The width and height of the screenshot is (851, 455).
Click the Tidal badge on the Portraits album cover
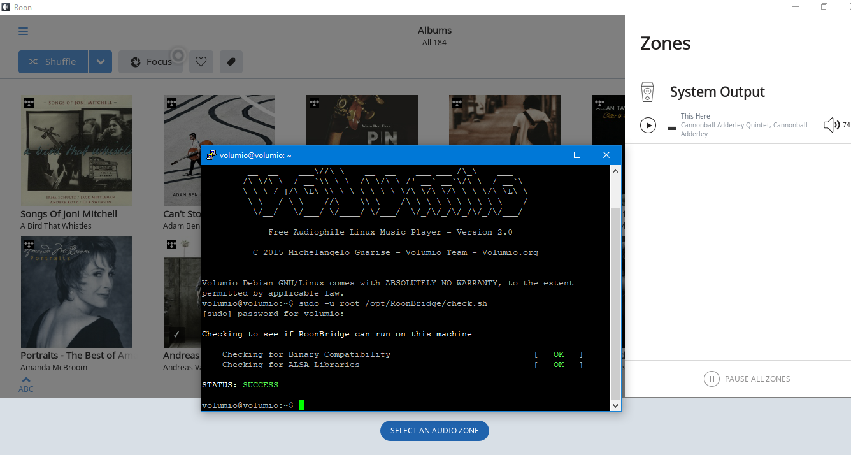pyautogui.click(x=29, y=244)
